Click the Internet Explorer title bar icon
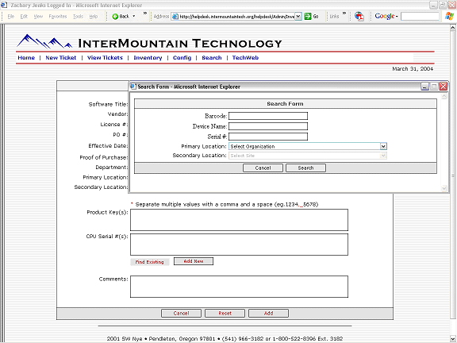Viewport: 457px width, 343px height. pyautogui.click(x=4, y=5)
